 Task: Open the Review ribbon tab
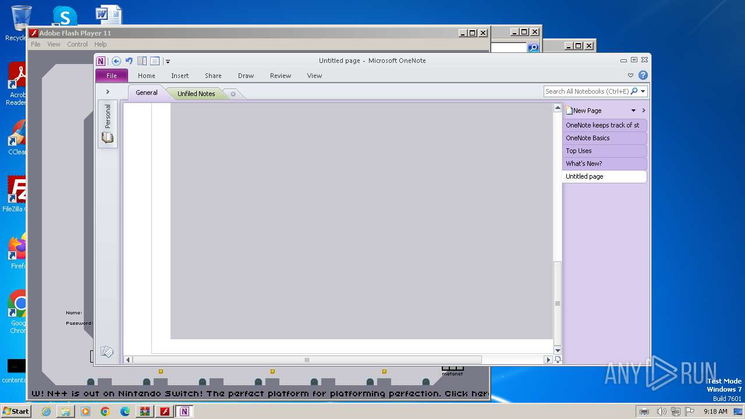(281, 76)
